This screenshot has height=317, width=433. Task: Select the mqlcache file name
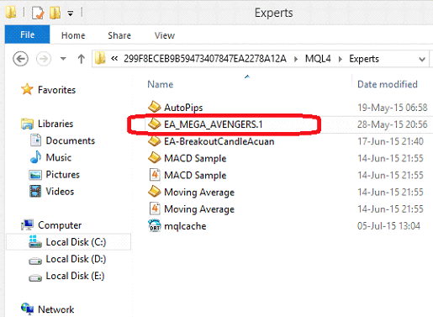tap(185, 226)
